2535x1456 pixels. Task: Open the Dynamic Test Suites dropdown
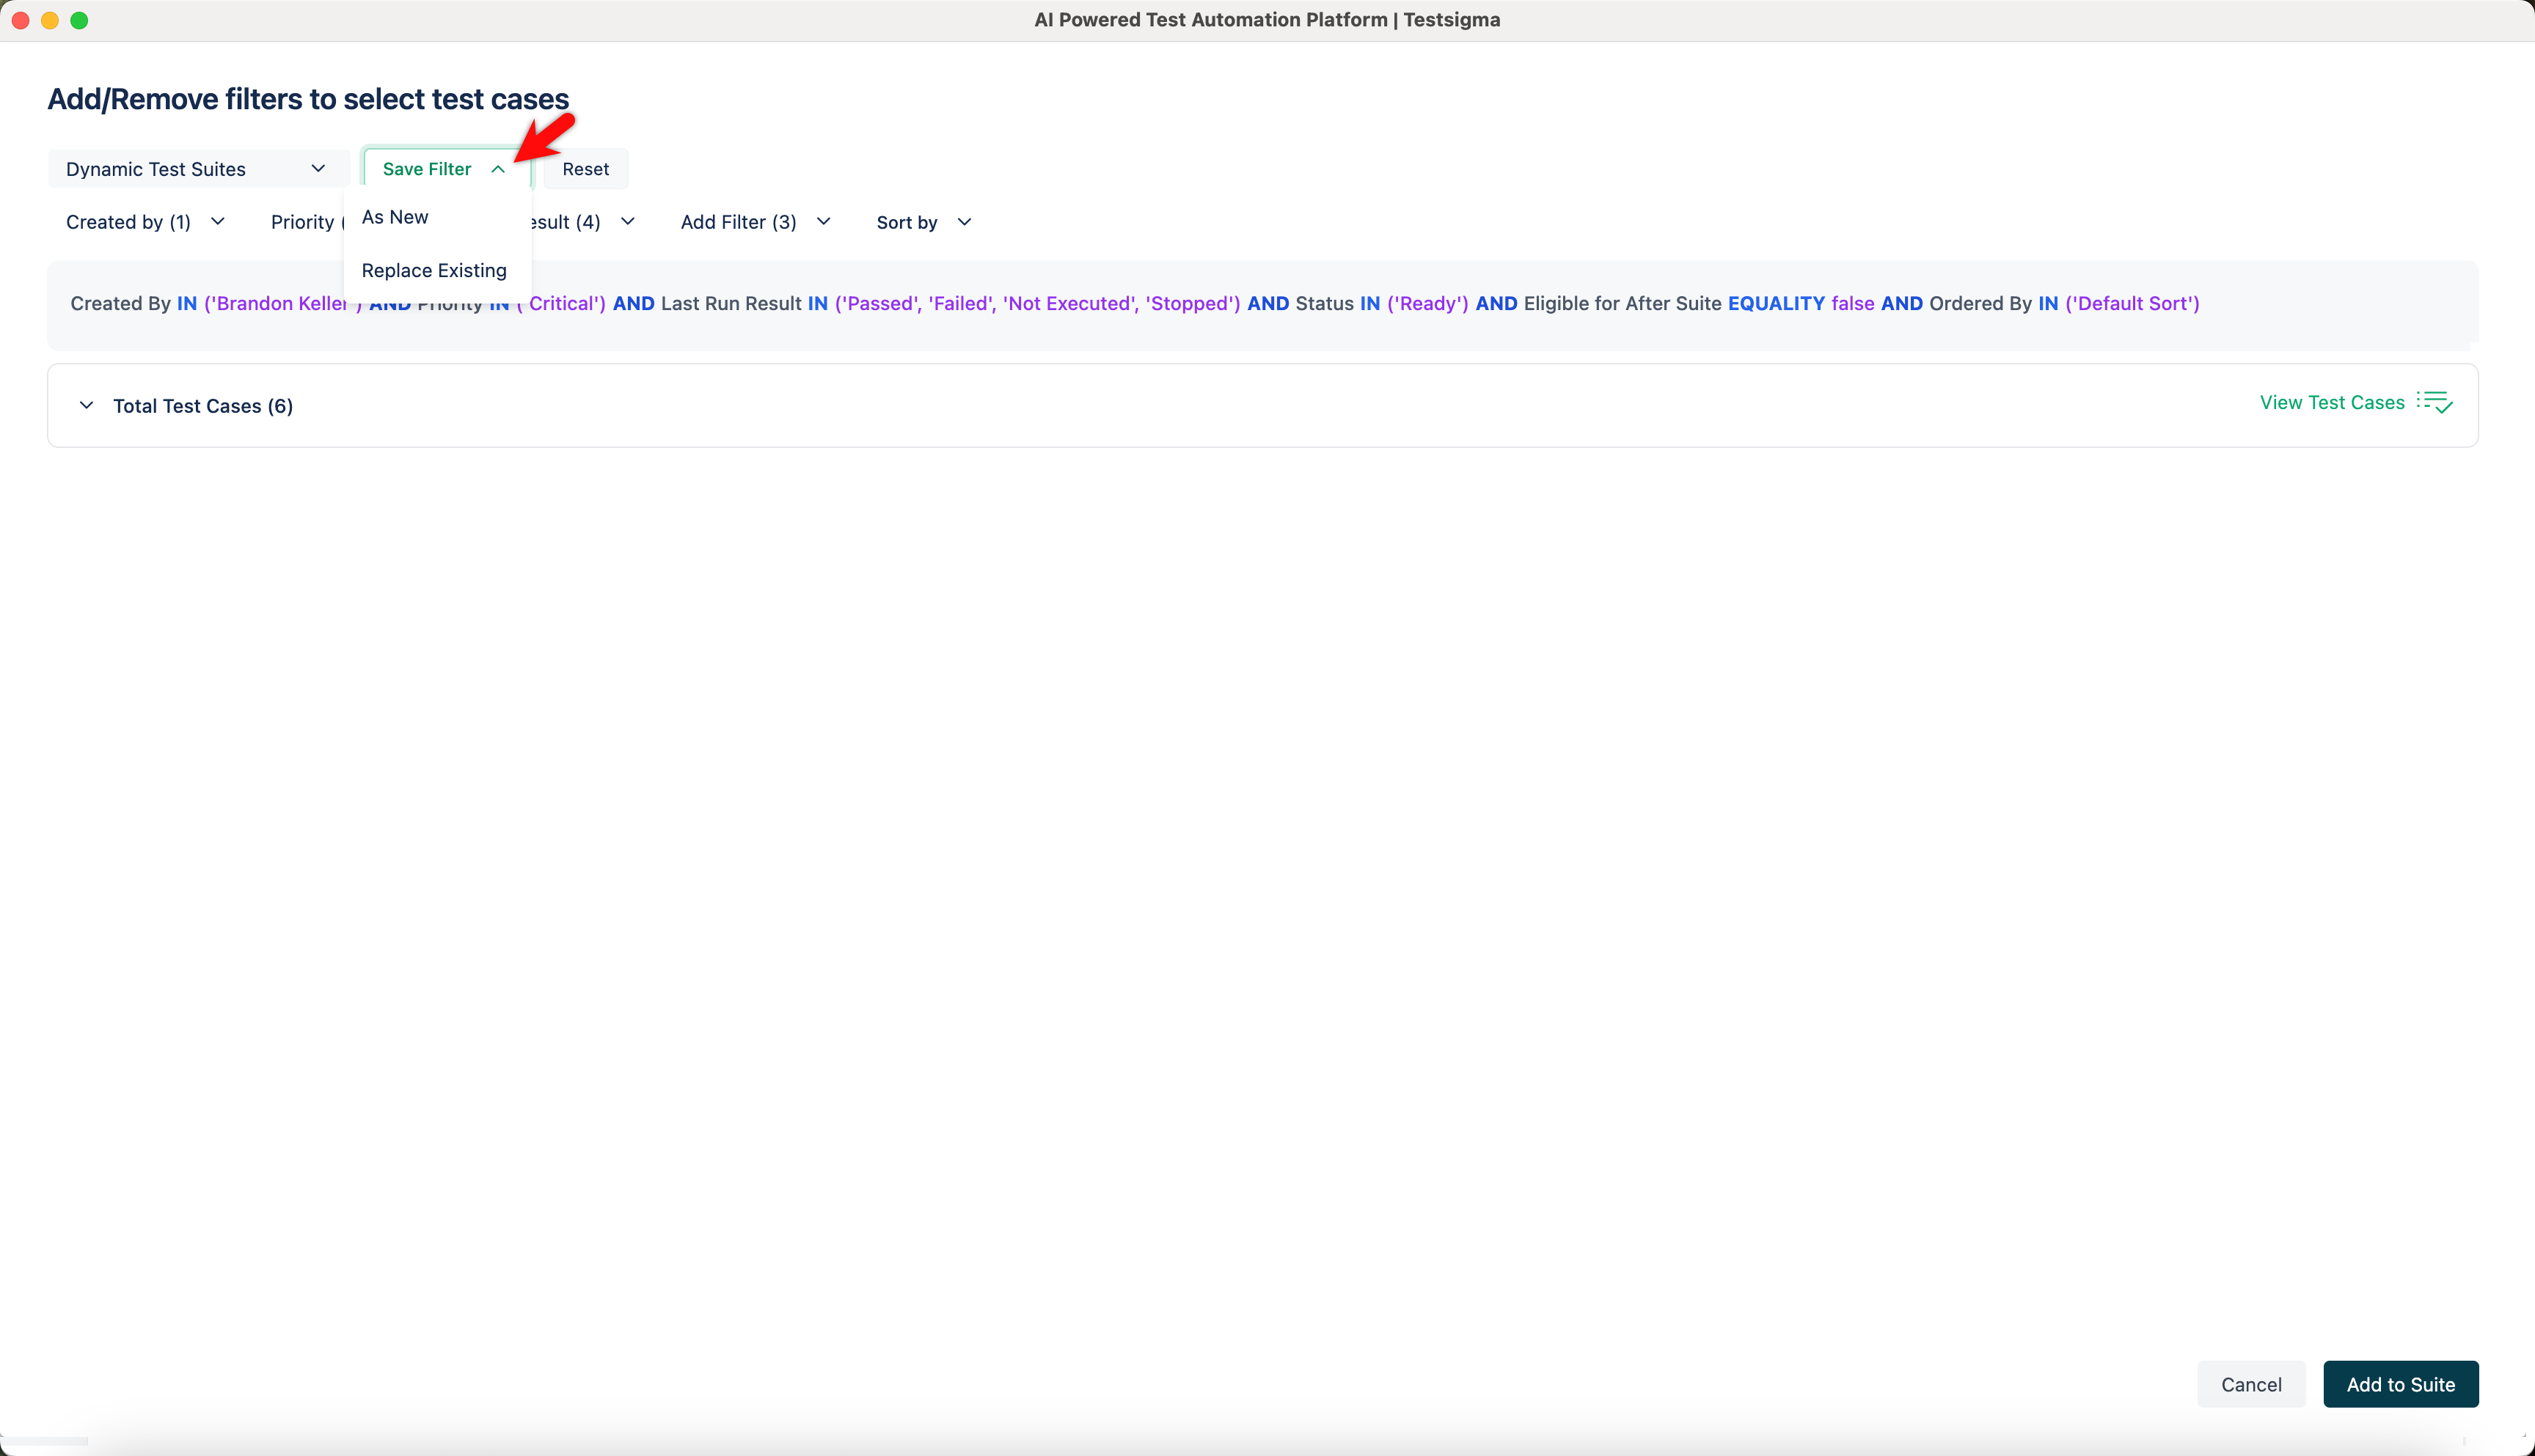(x=197, y=168)
